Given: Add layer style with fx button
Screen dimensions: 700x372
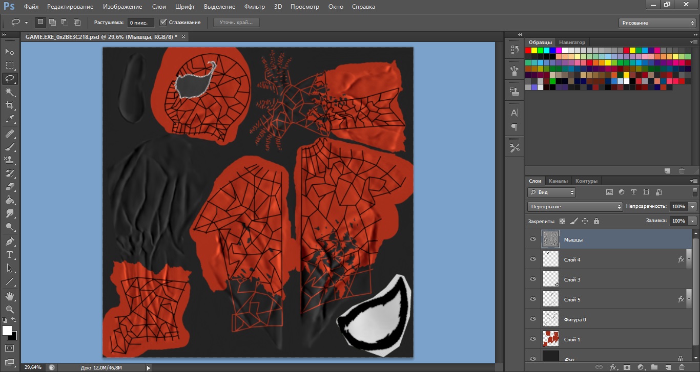Looking at the screenshot, I should pyautogui.click(x=613, y=367).
